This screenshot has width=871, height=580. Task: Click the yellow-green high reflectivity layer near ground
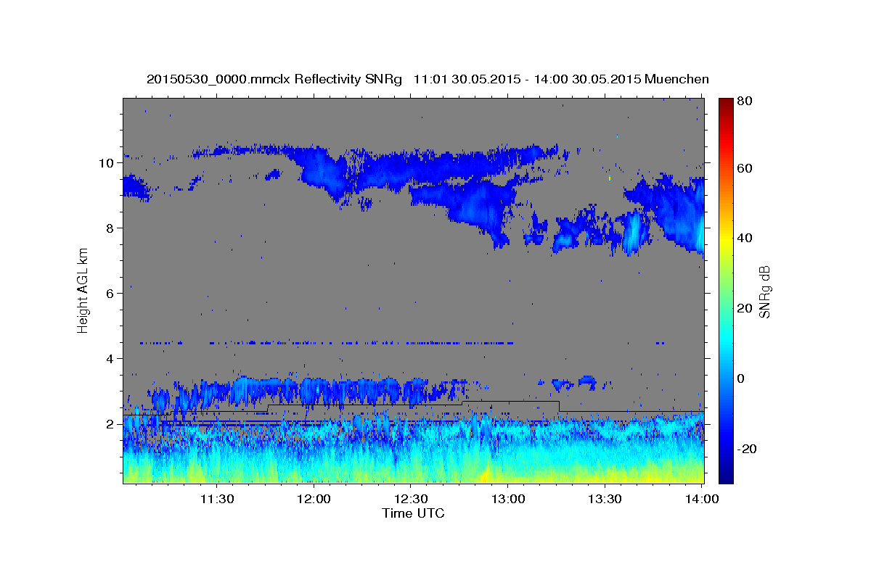click(x=414, y=473)
